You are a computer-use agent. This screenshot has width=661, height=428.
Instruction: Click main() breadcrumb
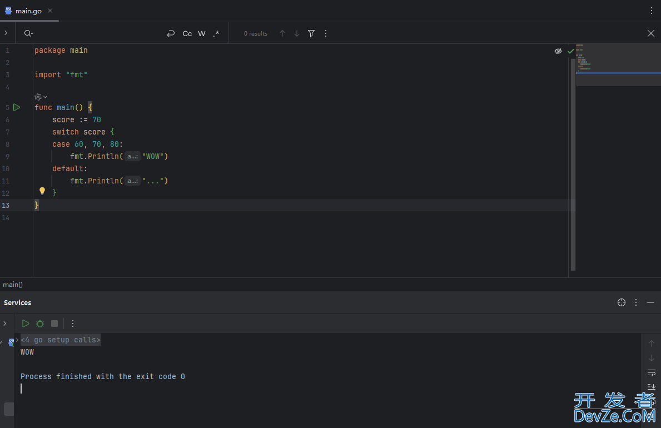13,285
